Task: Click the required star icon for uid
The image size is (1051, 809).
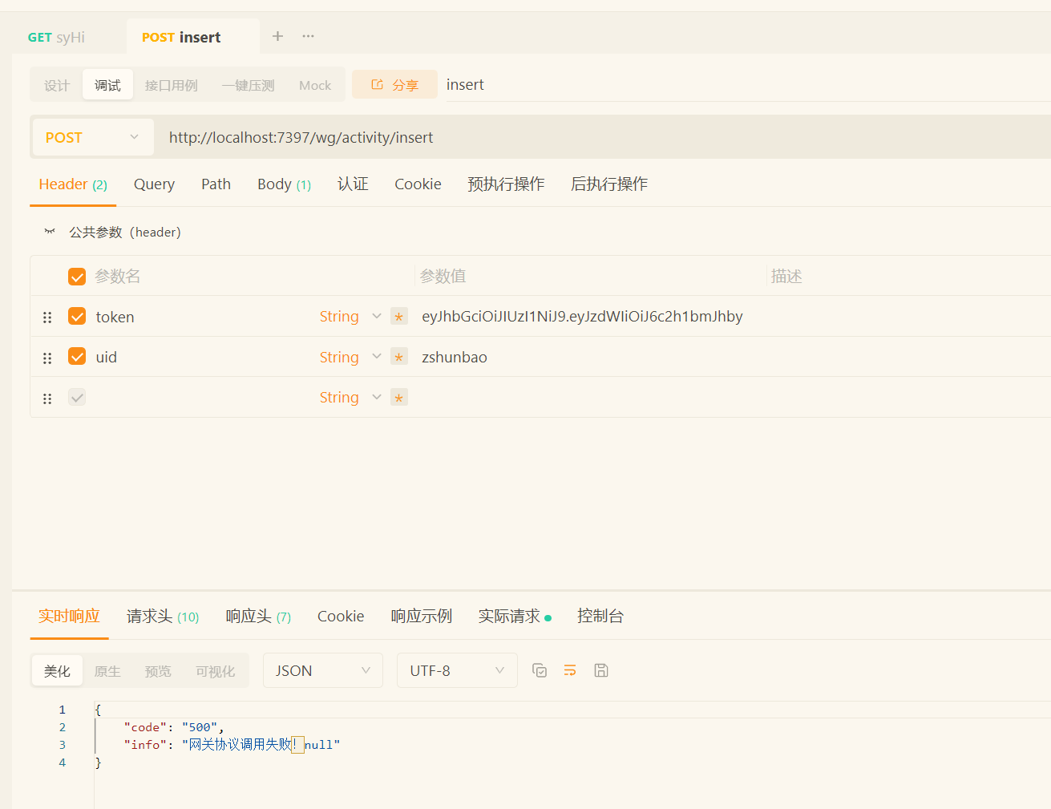Action: [399, 357]
